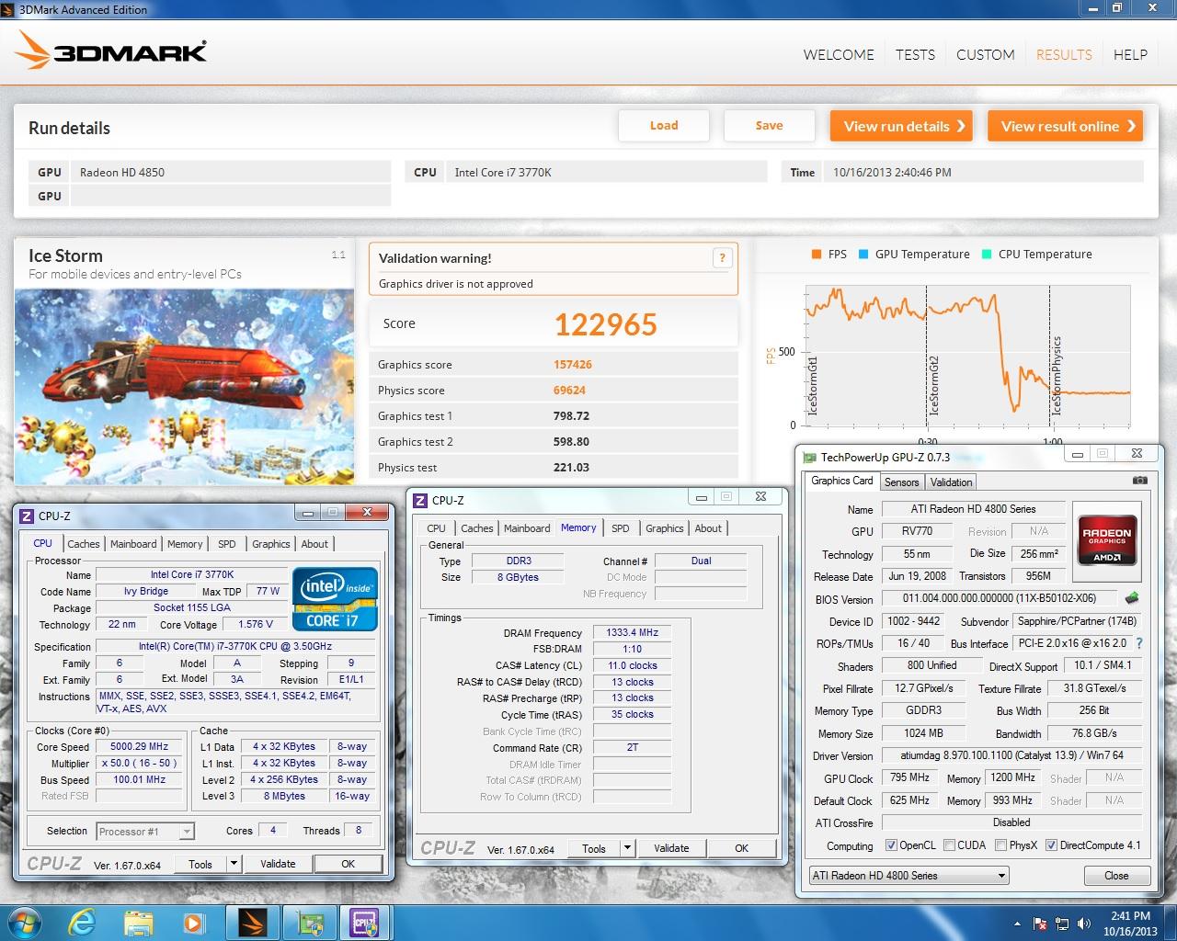The image size is (1177, 941).
Task: Click the orange FPS legend swatch
Action: coord(816,255)
